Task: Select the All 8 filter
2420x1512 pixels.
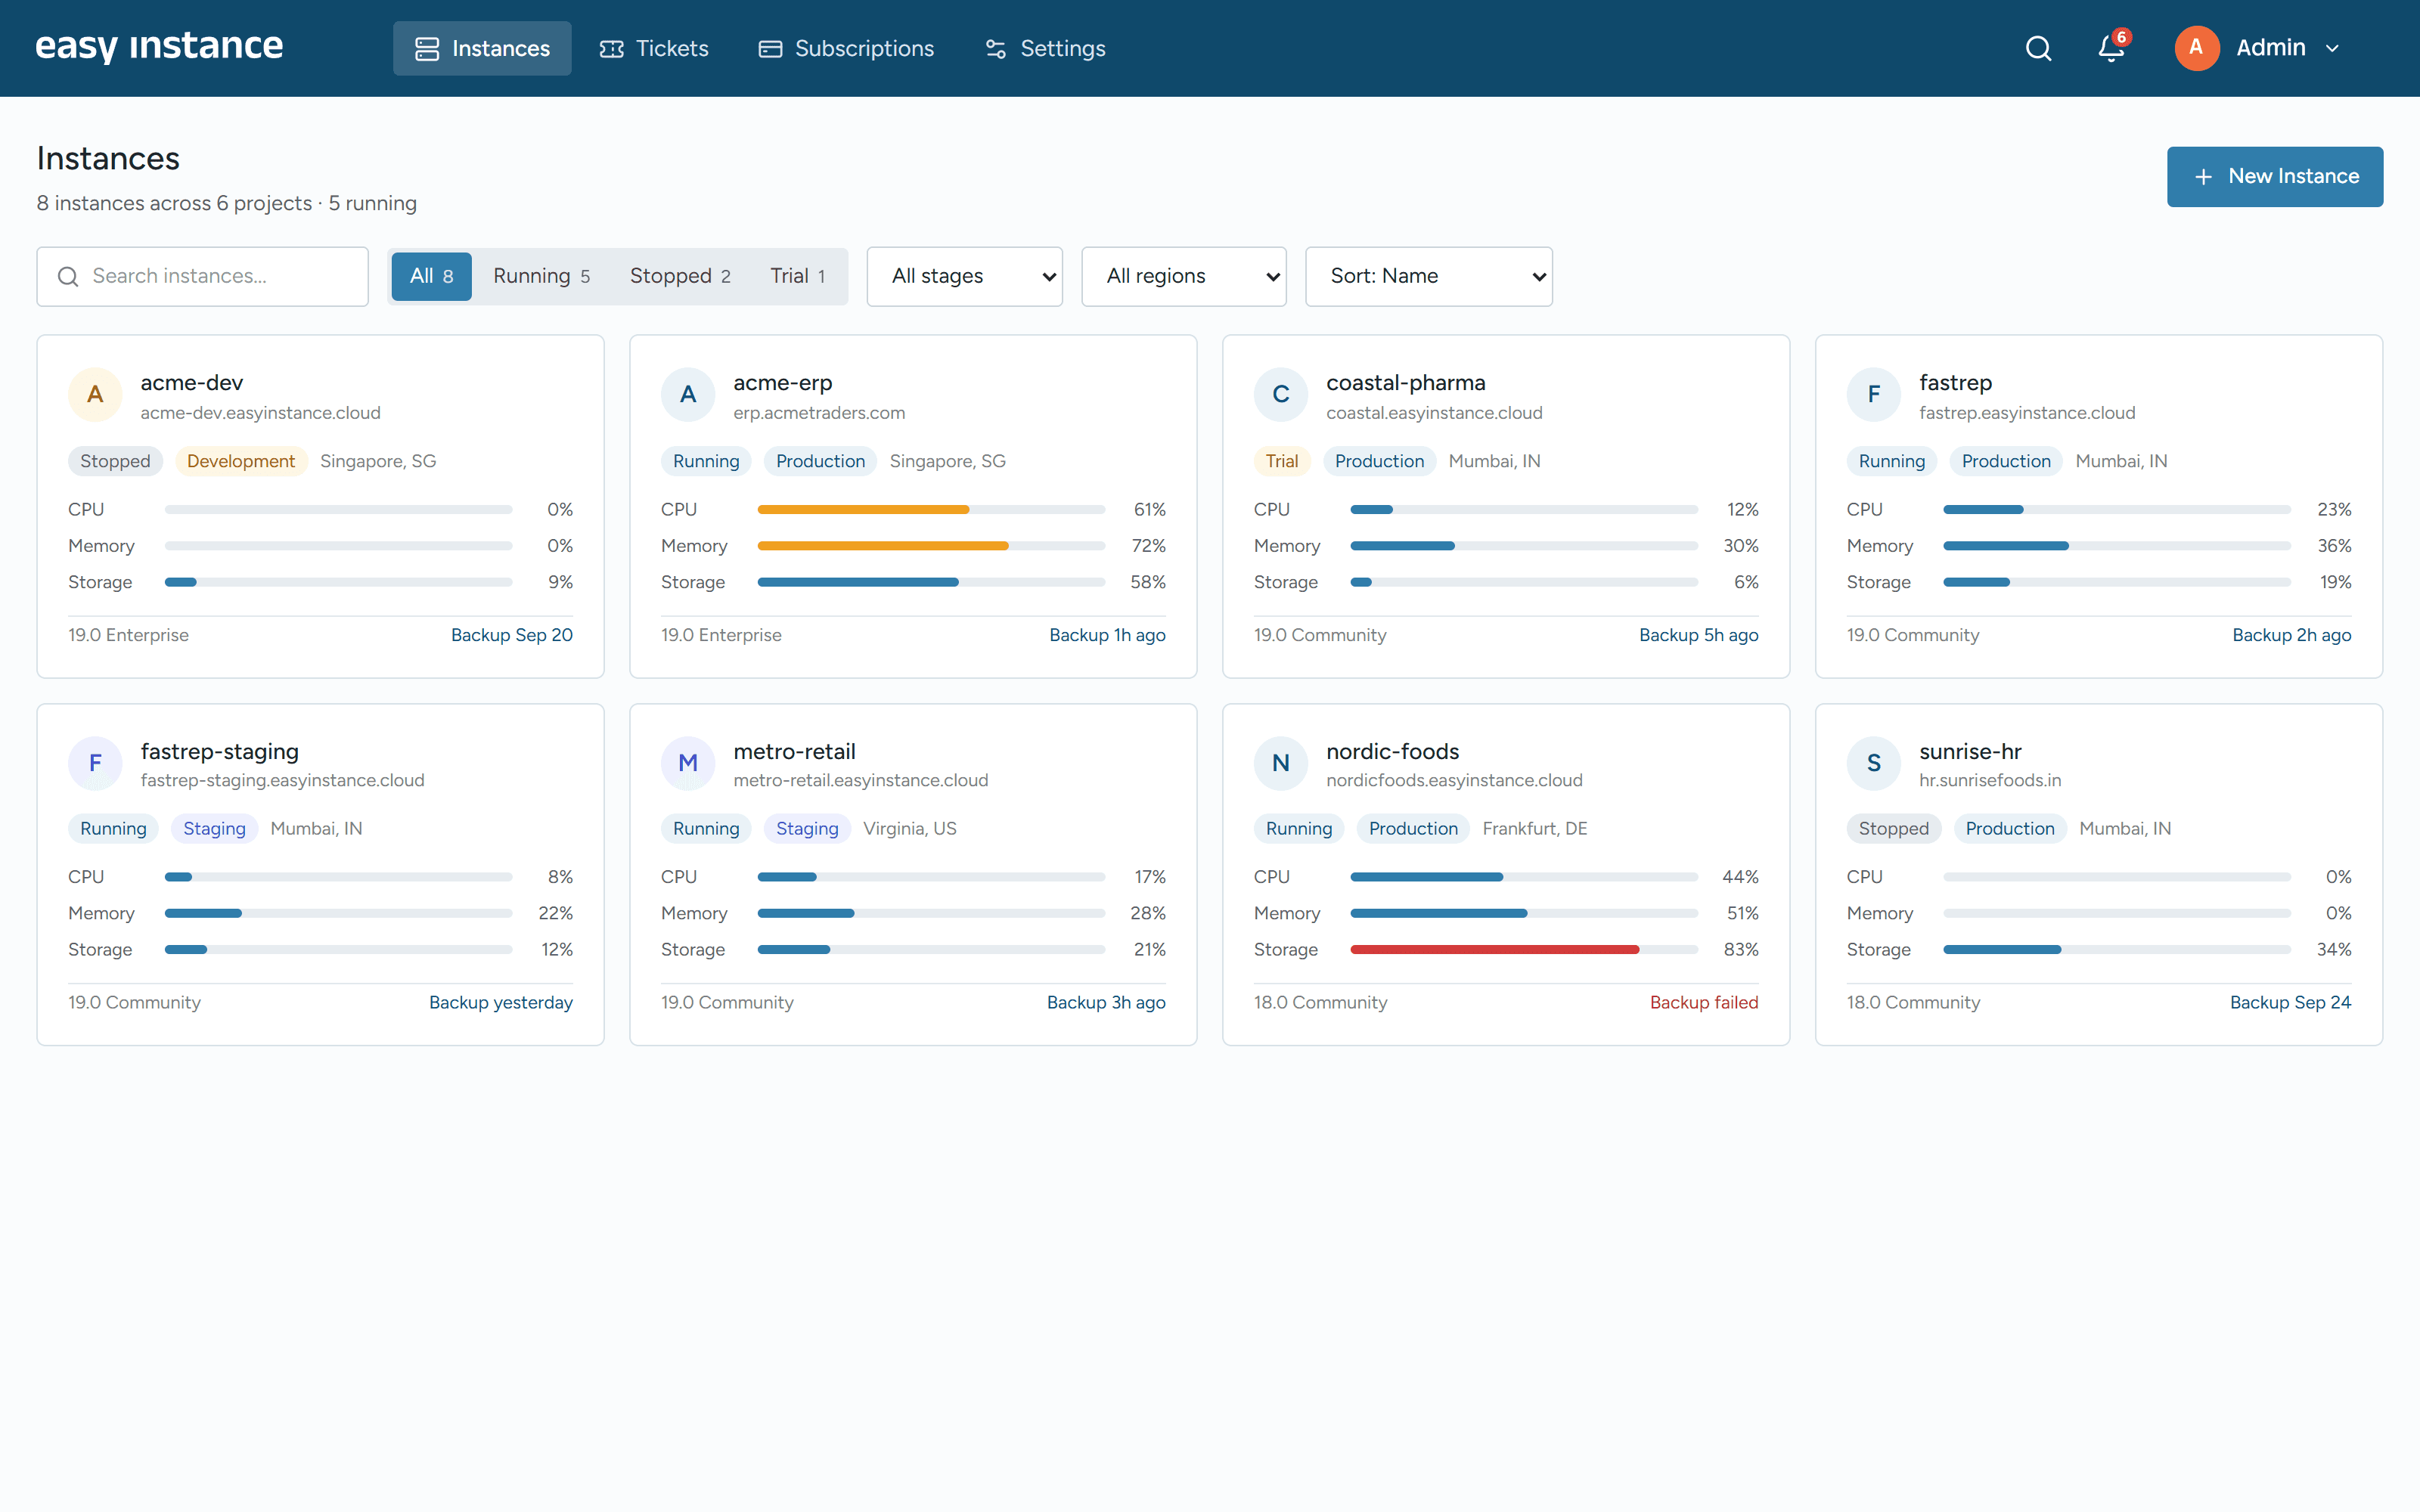Action: 431,276
